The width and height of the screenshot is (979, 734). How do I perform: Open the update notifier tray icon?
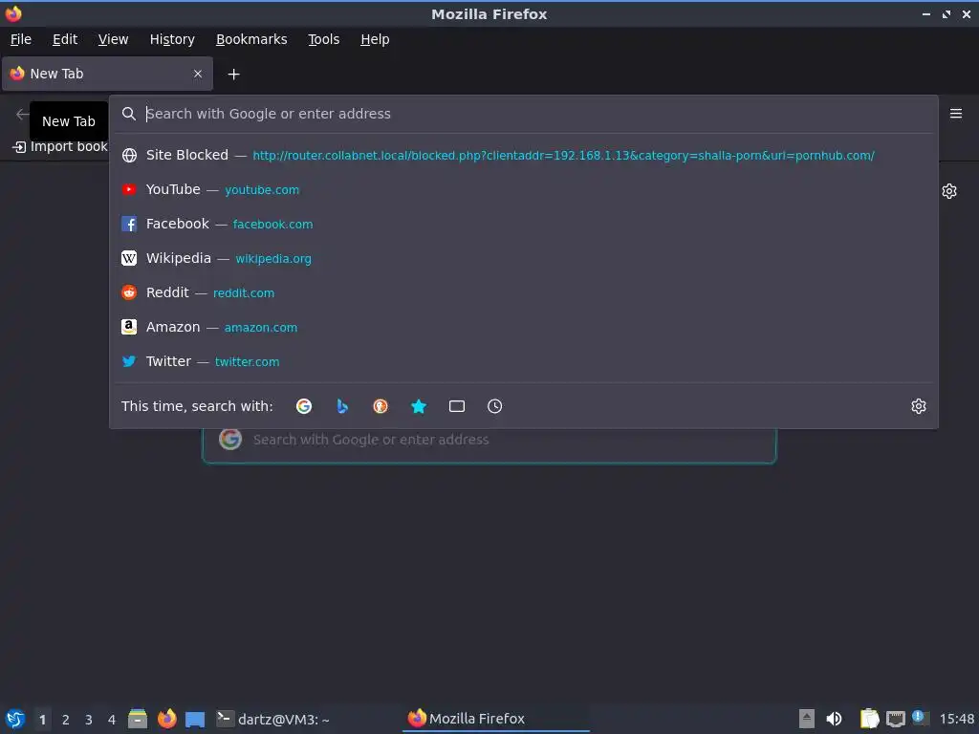(x=920, y=718)
